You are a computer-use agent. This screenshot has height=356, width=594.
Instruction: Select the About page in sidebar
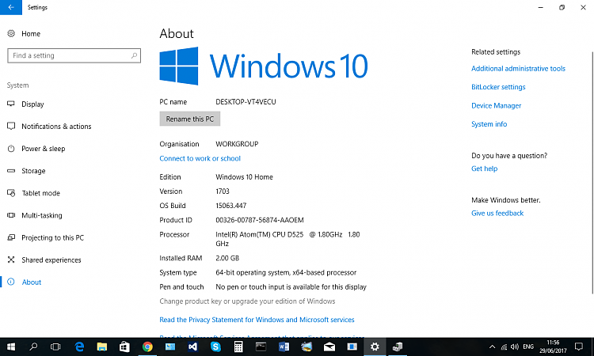25,282
